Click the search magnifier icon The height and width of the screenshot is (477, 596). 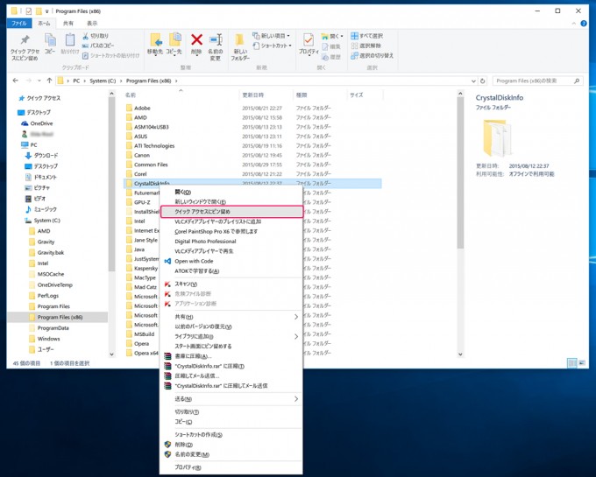(x=577, y=81)
